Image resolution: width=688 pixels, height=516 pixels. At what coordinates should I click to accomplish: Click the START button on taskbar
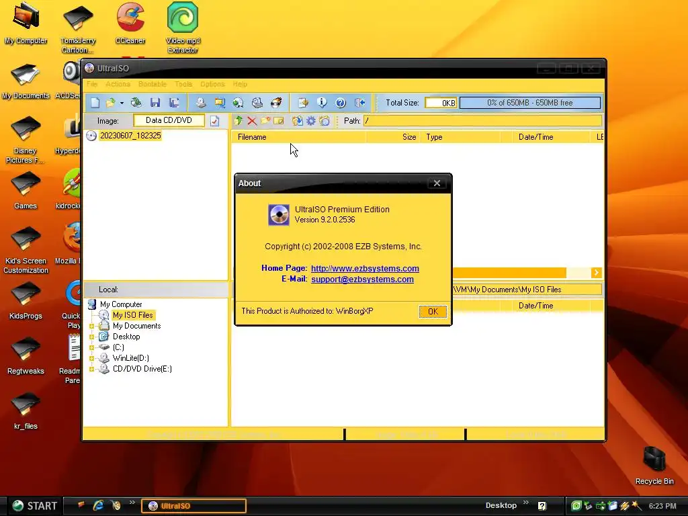[x=35, y=506]
